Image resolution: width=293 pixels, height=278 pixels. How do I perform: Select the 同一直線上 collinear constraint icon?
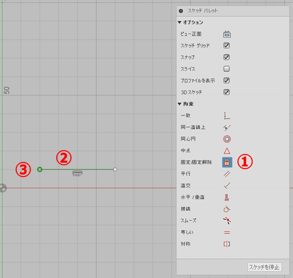tap(226, 128)
